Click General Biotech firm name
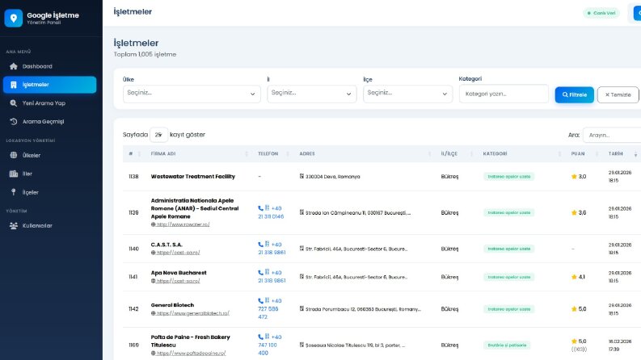The height and width of the screenshot is (360, 641). (172, 305)
